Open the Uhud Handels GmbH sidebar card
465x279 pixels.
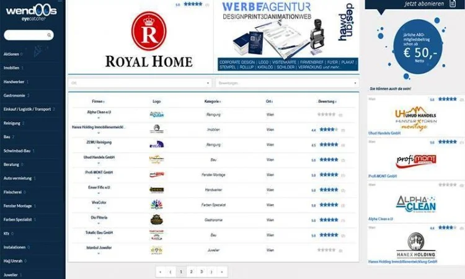[416, 116]
